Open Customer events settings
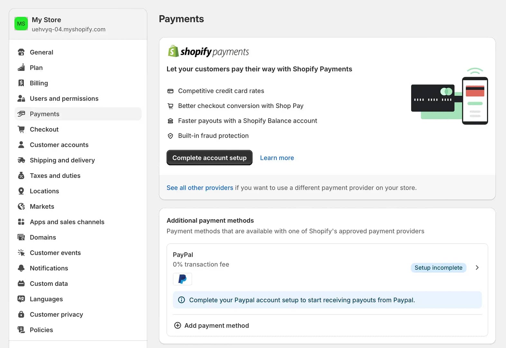Image resolution: width=506 pixels, height=348 pixels. click(78, 253)
